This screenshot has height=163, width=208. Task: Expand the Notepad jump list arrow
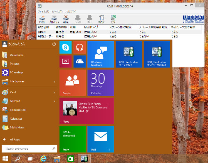point(54,101)
